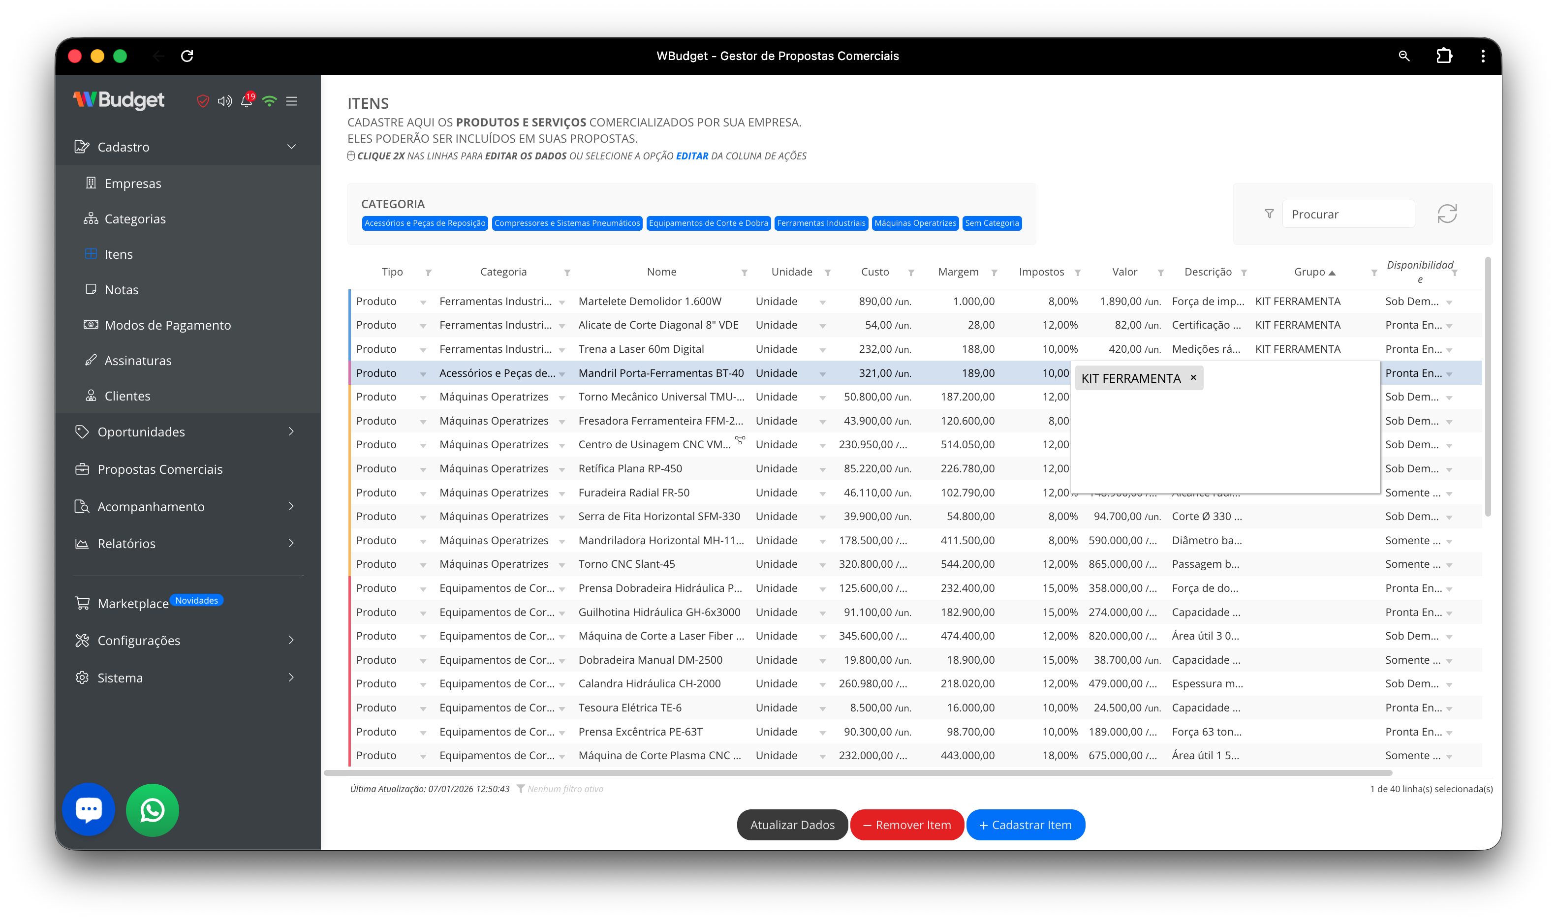Click the hamburger menu icon in sidebar

click(291, 101)
